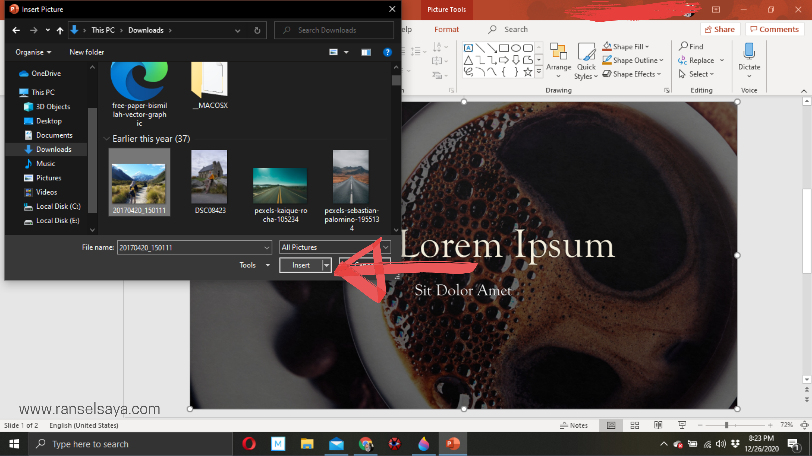Open the file dialog help icon
Viewport: 812px width, 456px height.
(387, 52)
